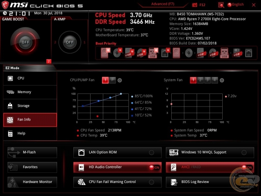Open Favorites
This screenshot has width=261, height=196.
click(32, 167)
